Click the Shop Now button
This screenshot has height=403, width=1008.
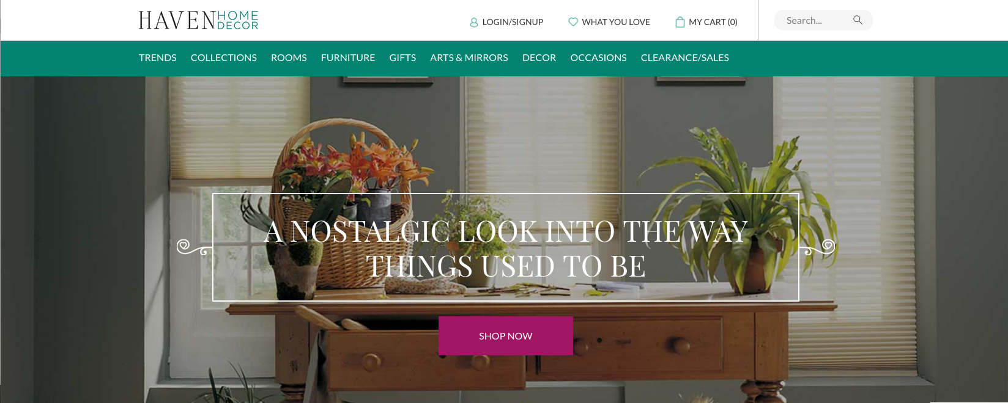pyautogui.click(x=506, y=336)
